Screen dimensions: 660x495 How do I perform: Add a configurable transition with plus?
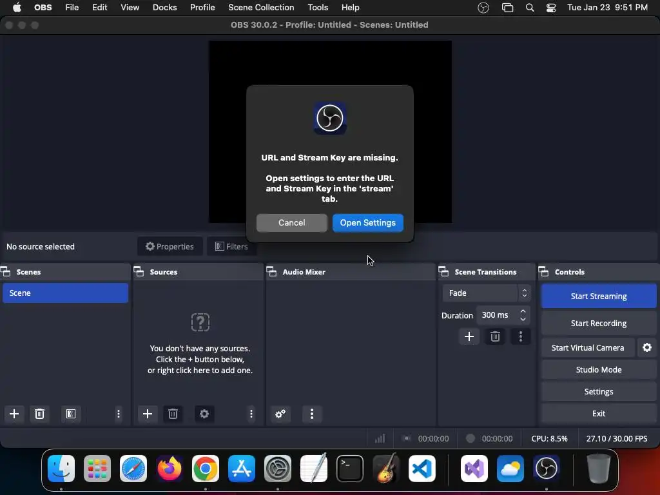click(469, 336)
